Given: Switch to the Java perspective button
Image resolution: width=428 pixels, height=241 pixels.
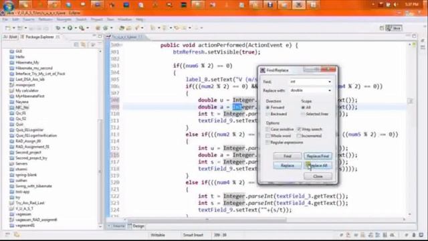Looking at the screenshot, I should coord(394,28).
